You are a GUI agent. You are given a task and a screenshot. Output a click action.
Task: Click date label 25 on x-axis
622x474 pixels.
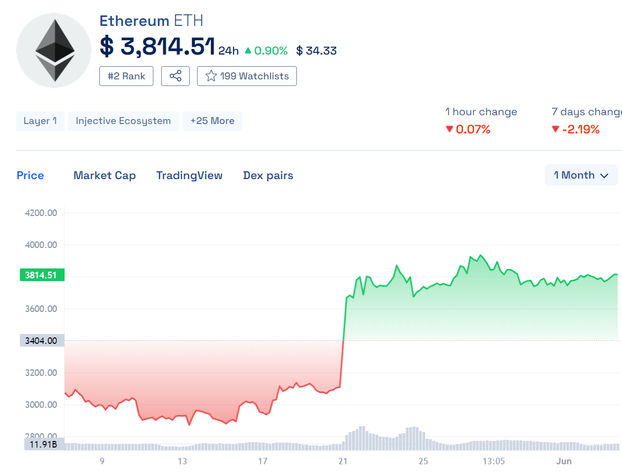[423, 461]
